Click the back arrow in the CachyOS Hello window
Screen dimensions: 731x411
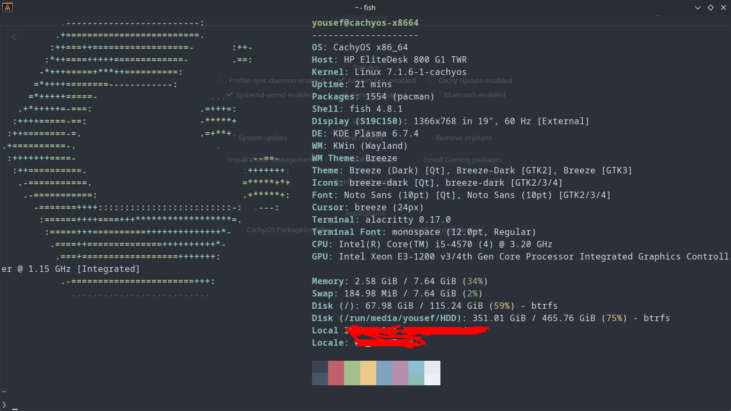tap(14, 37)
